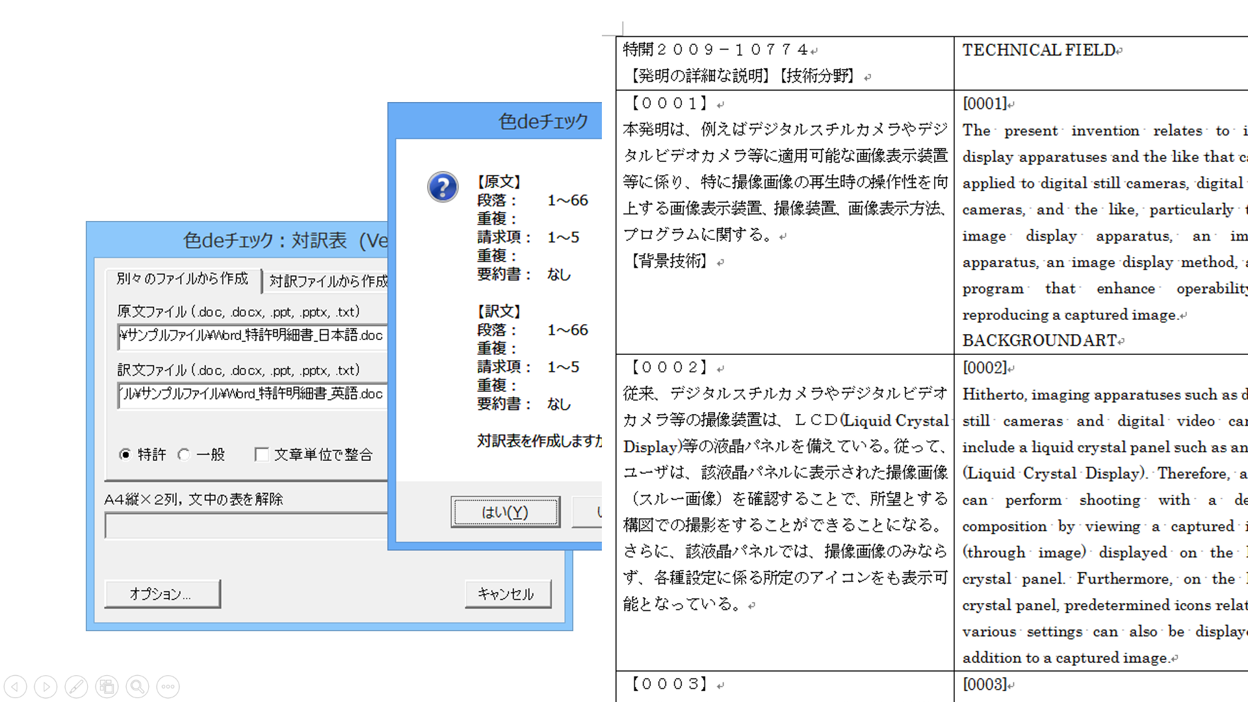Select the 一般 radio button
The width and height of the screenshot is (1248, 702).
(x=184, y=454)
